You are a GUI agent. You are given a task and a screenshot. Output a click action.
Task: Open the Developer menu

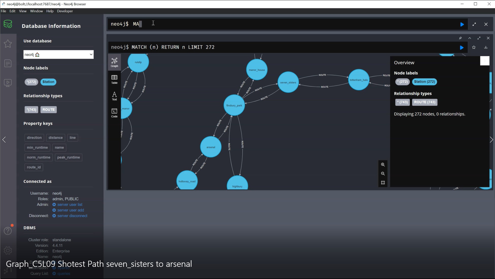65,11
